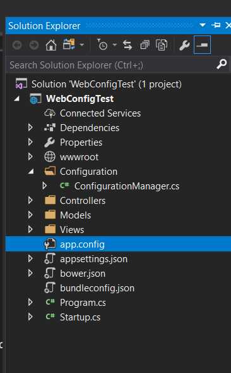The width and height of the screenshot is (231, 373).
Task: Expand the Dependencies node
Action: coord(30,127)
